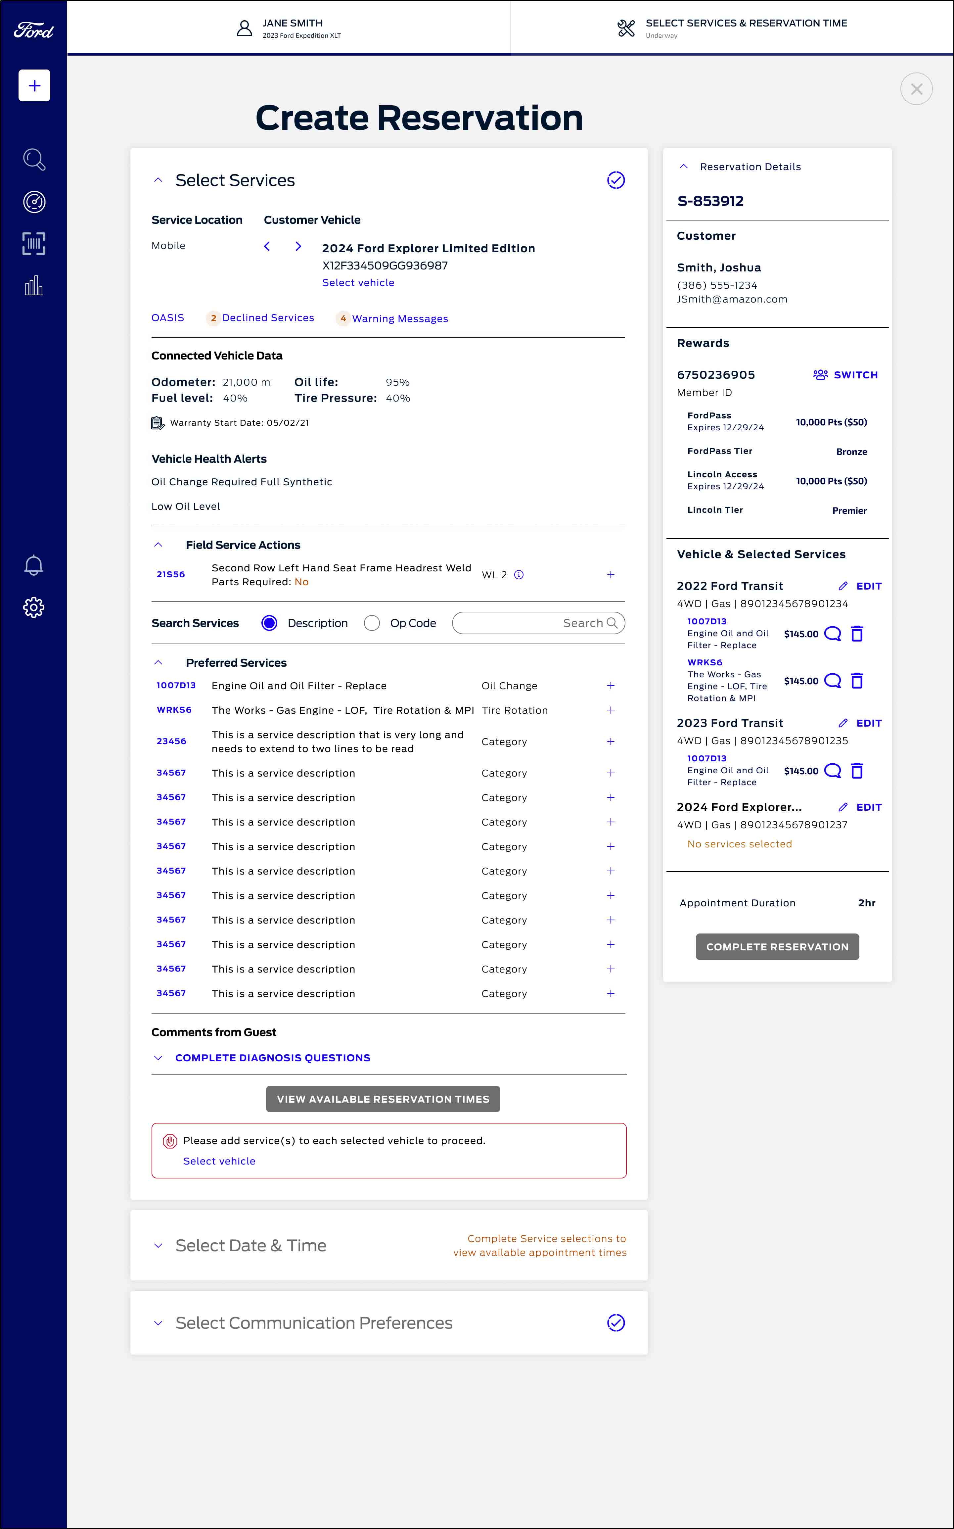Delete WRKS6 service with trash icon
Screen dimensions: 954x1529
pyautogui.click(x=856, y=681)
